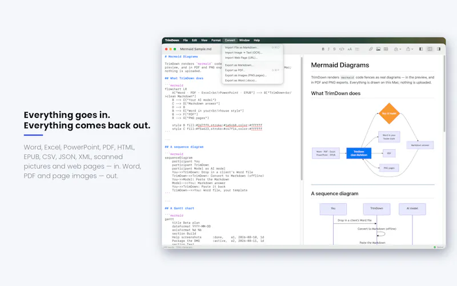Screen dimensions: 457x286
Task: Apply italic formatting with the I icon
Action: (x=328, y=49)
